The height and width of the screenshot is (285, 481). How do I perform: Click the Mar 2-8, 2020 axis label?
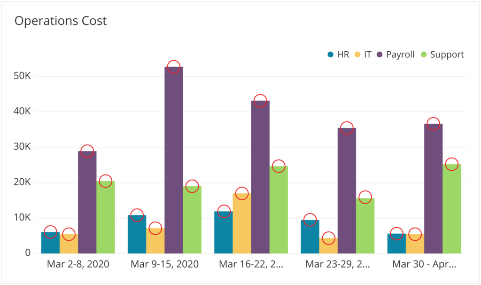78,264
